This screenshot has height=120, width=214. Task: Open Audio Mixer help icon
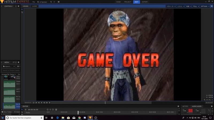tap(212, 106)
